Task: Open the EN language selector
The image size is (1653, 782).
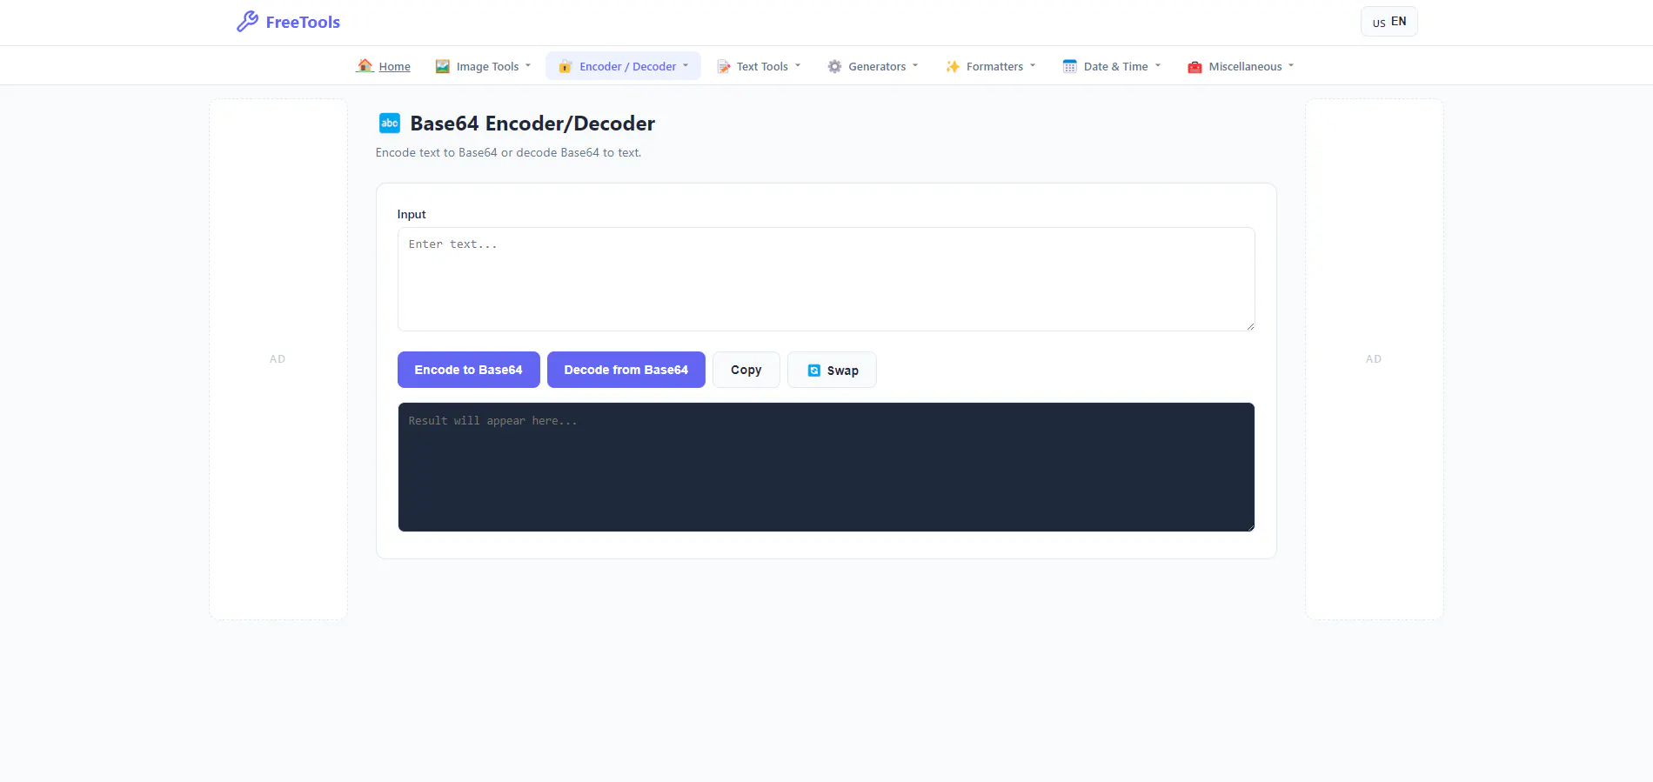Action: (1389, 22)
